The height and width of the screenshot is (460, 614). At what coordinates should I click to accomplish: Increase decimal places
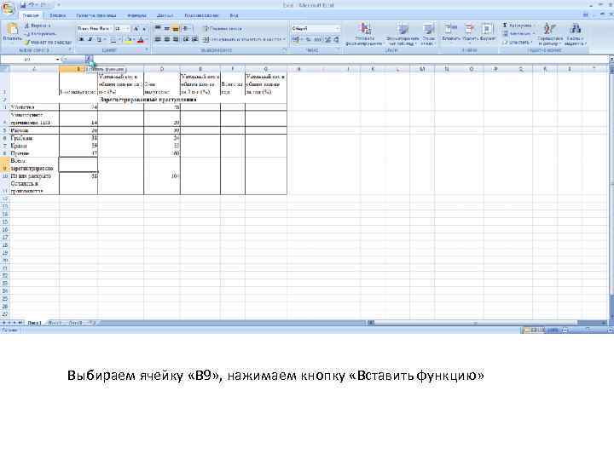pos(327,39)
